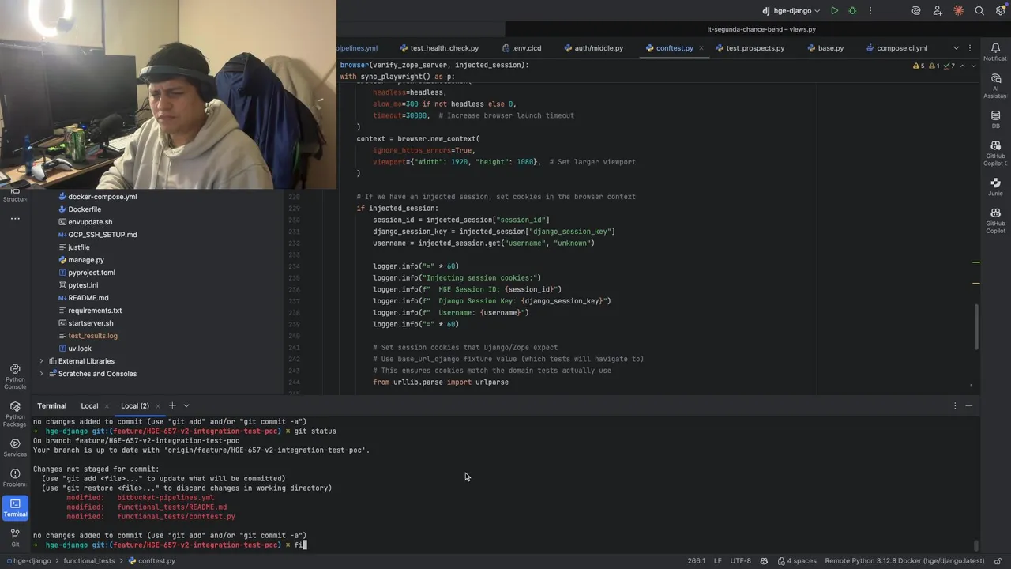
Task: Open the Junie tool window
Action: (x=995, y=187)
